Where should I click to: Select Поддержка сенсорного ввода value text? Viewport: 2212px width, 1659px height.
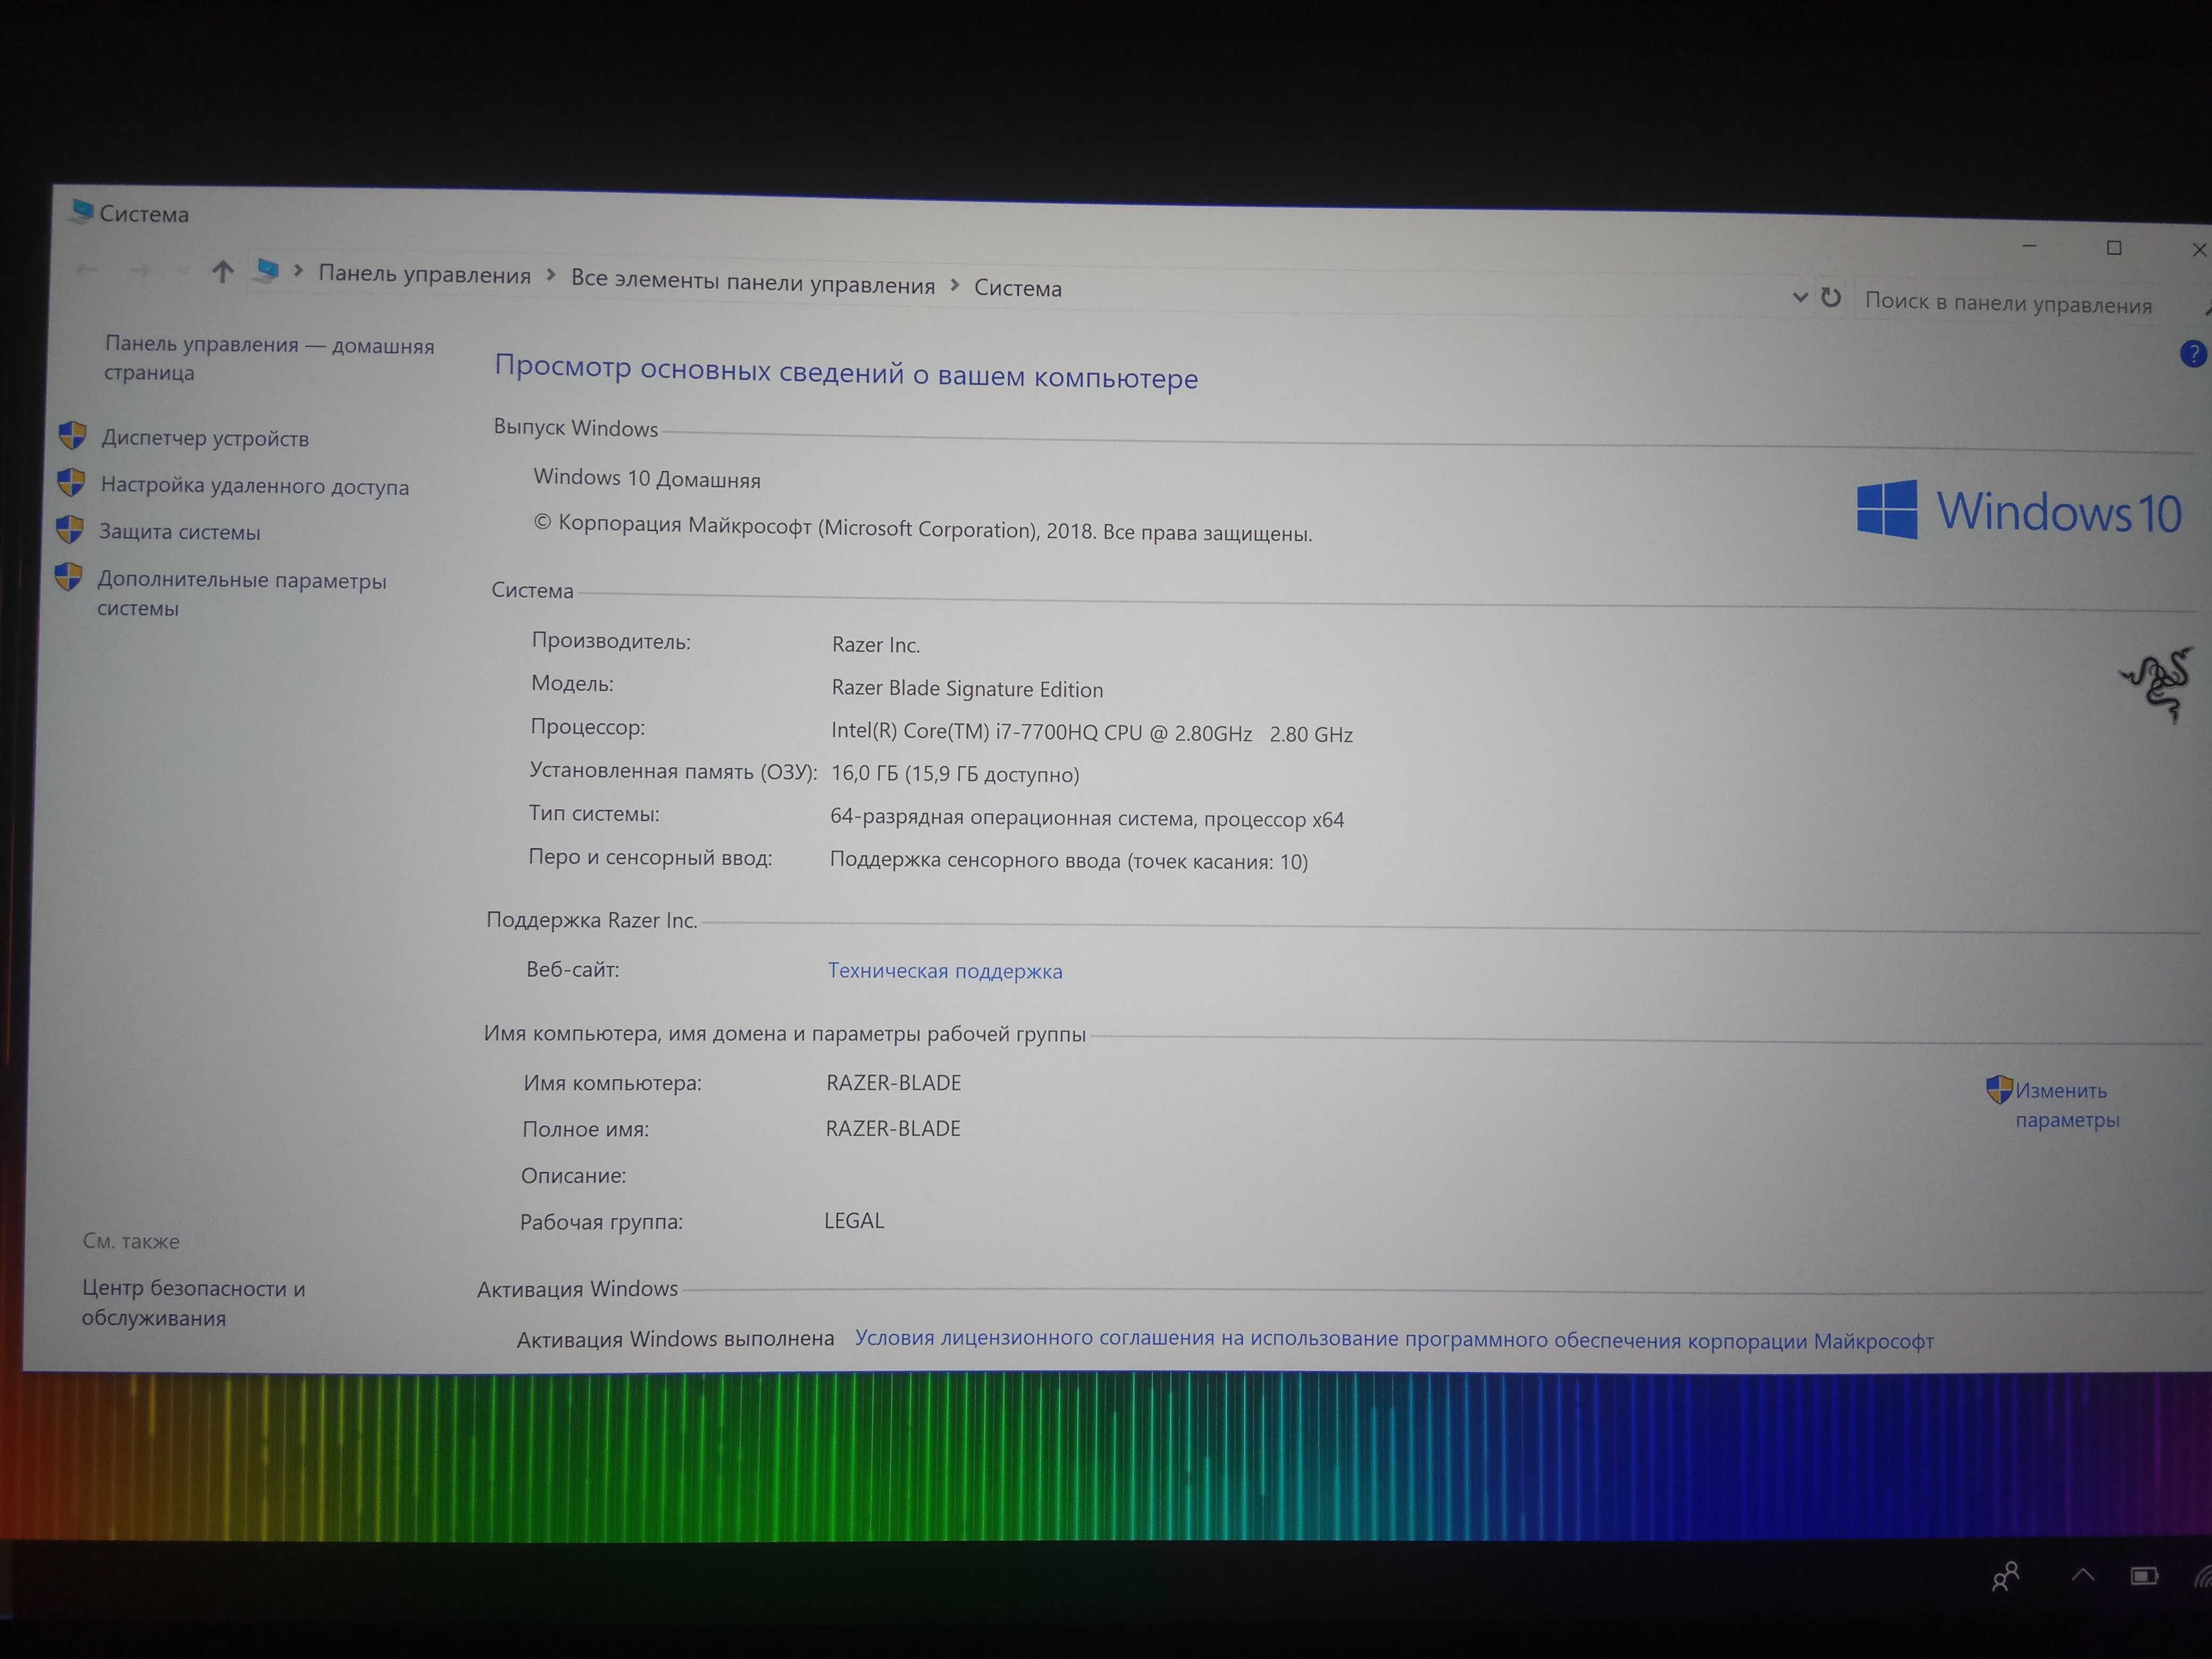1069,861
